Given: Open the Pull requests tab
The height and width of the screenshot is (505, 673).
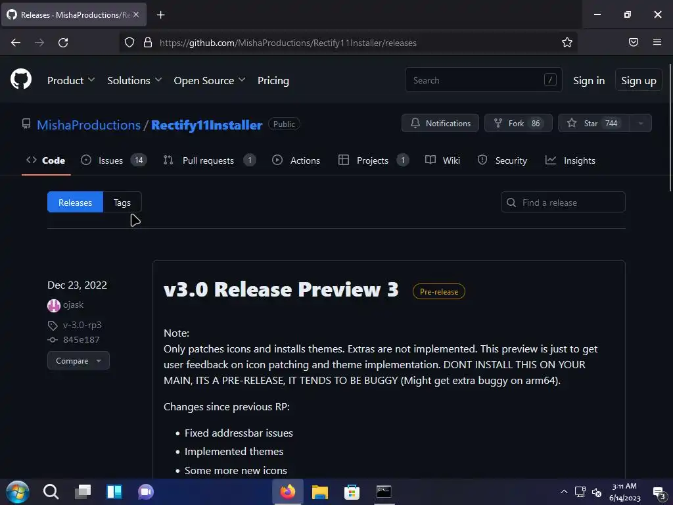Looking at the screenshot, I should pos(210,160).
